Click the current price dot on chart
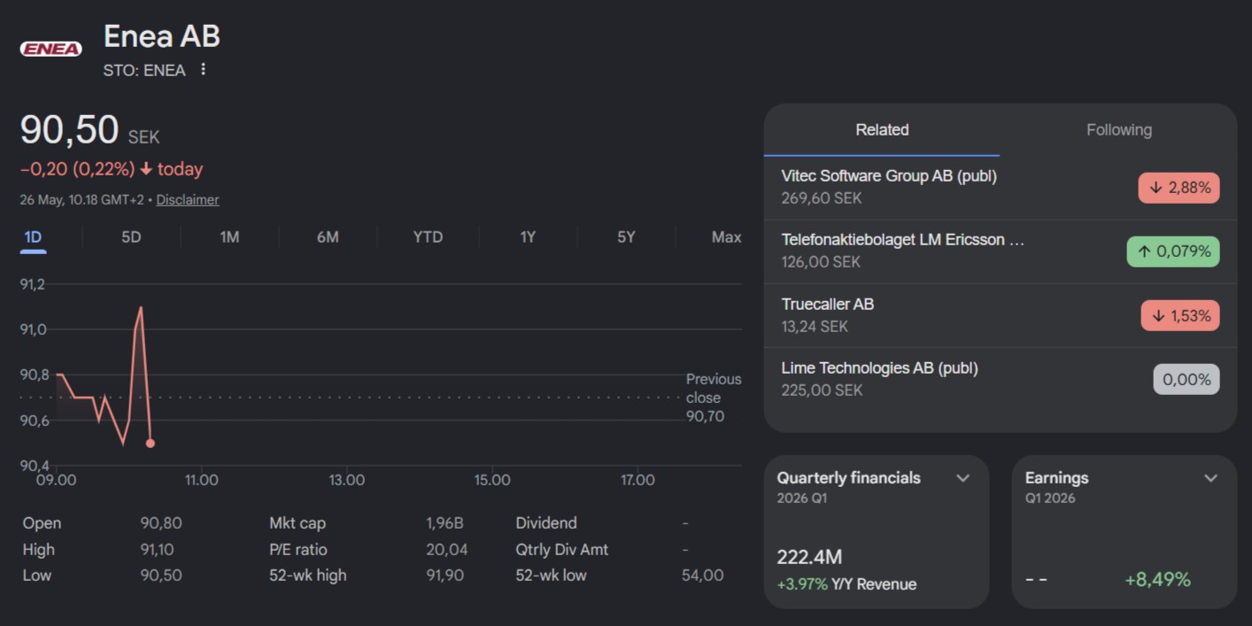Image resolution: width=1252 pixels, height=626 pixels. pyautogui.click(x=151, y=443)
